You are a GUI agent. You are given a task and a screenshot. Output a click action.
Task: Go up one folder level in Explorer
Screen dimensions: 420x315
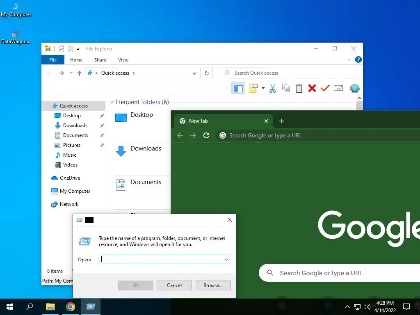pos(80,73)
